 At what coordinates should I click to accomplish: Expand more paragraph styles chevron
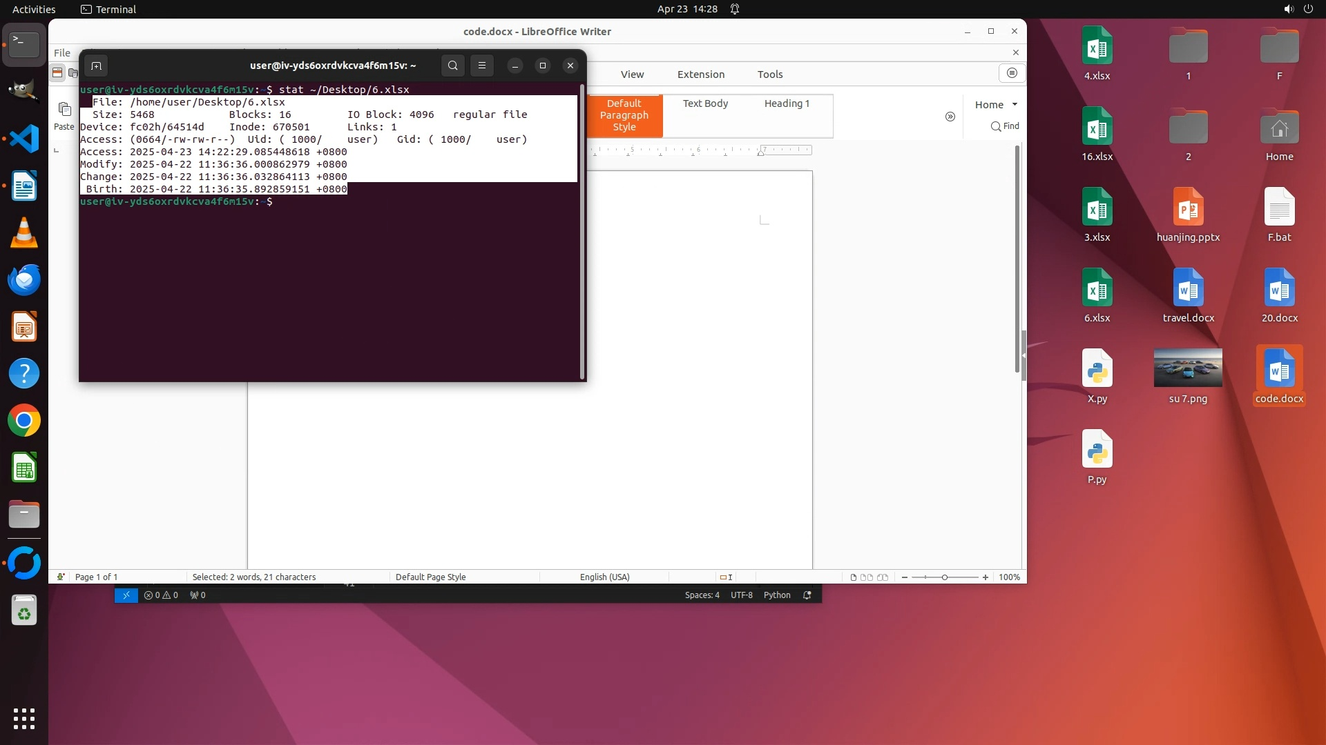point(950,117)
